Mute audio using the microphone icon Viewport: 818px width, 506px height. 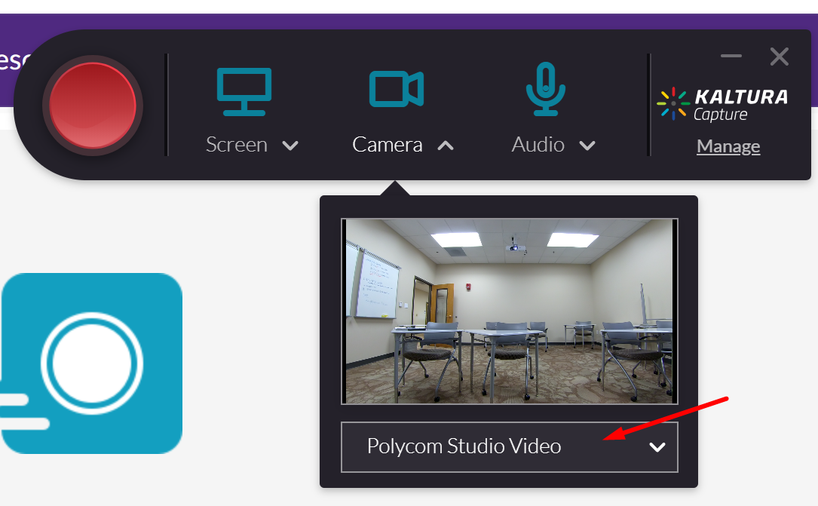click(545, 89)
